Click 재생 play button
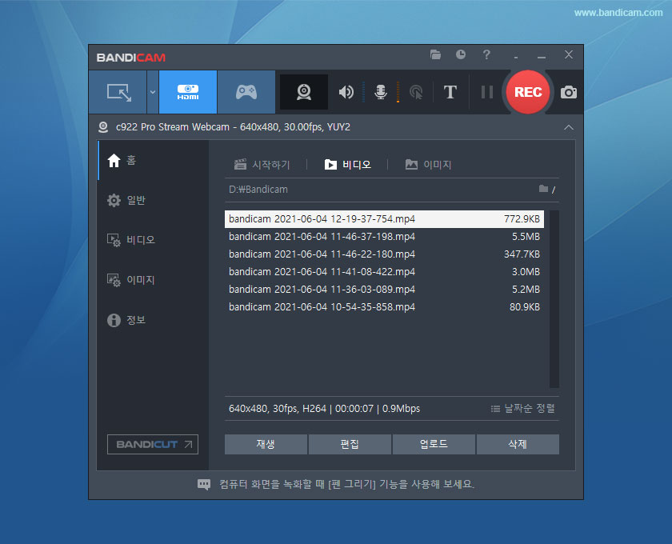 pos(266,444)
